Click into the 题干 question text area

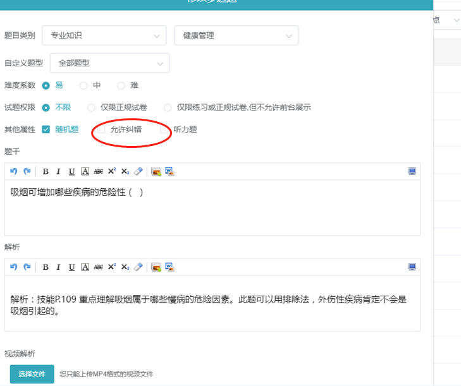click(212, 207)
